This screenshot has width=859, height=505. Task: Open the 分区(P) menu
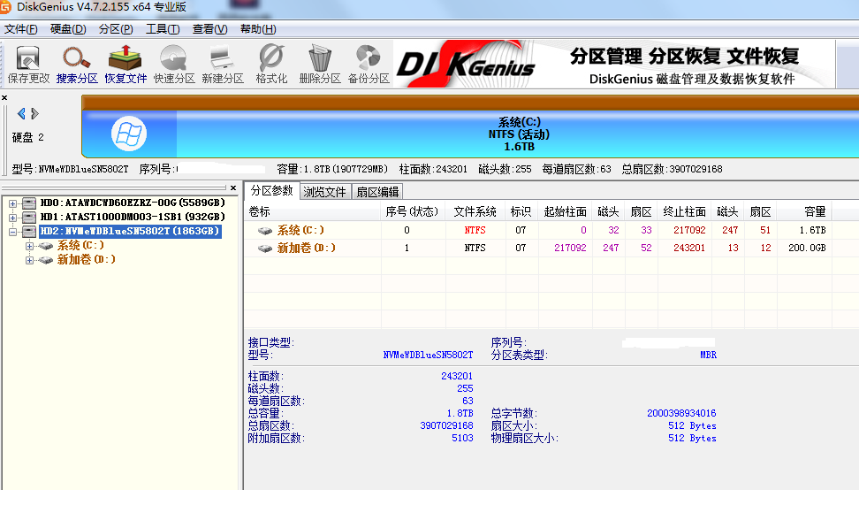click(116, 29)
